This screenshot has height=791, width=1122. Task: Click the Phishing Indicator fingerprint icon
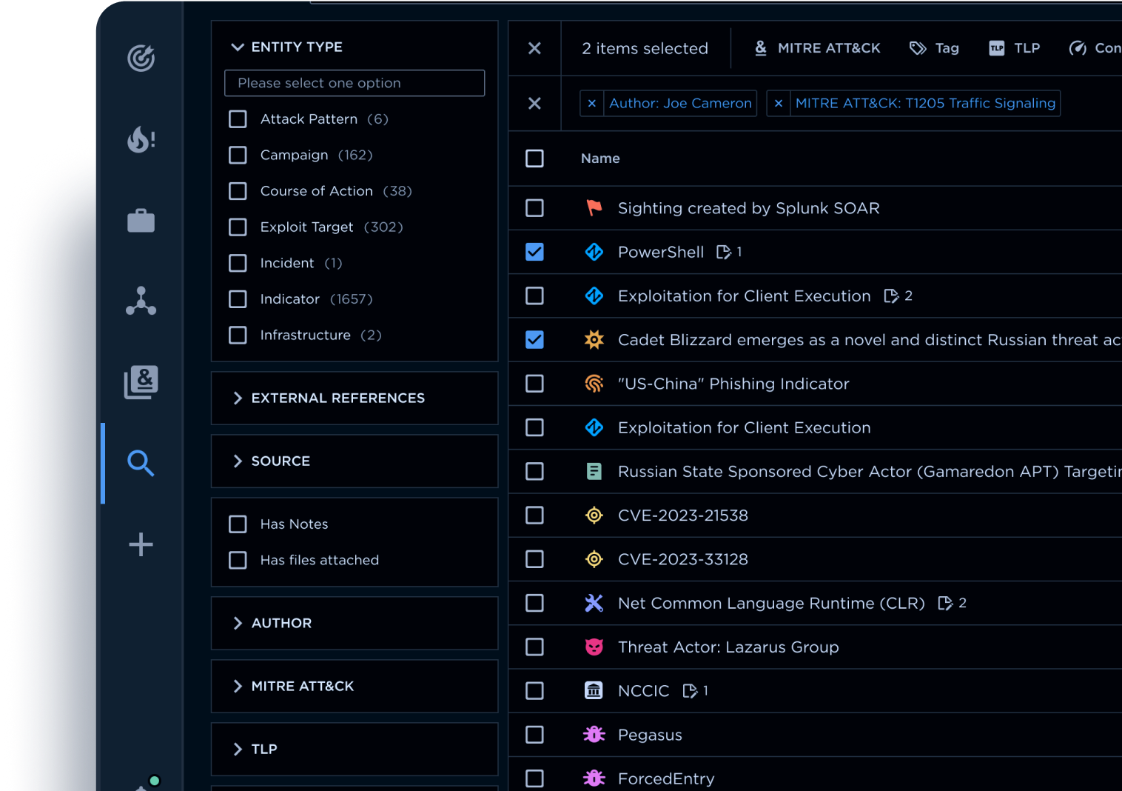pyautogui.click(x=594, y=384)
